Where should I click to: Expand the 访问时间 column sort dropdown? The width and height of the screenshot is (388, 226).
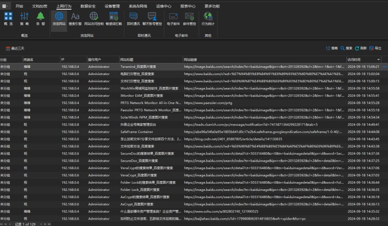coord(378,59)
